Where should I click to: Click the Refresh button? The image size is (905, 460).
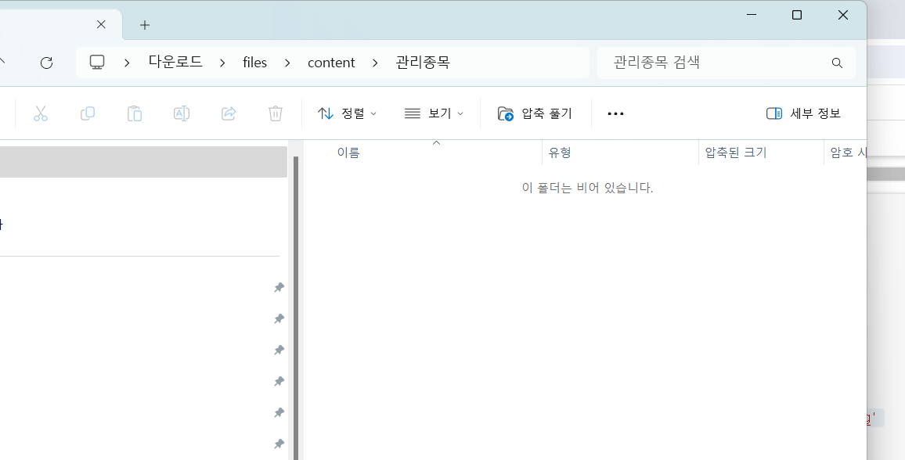coord(47,63)
